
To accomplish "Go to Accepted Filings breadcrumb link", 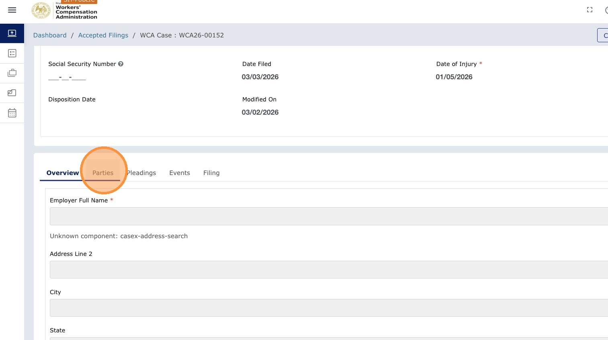I will [103, 35].
